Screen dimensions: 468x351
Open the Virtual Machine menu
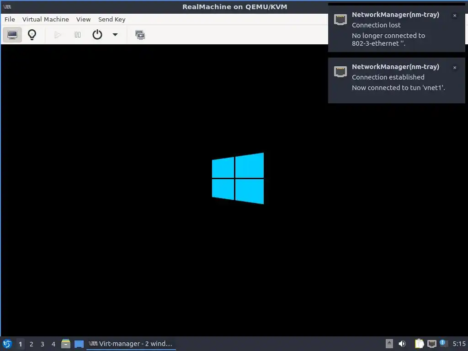(x=46, y=19)
